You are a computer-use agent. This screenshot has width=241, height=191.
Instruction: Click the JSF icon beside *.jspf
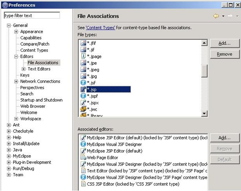[x=83, y=96]
